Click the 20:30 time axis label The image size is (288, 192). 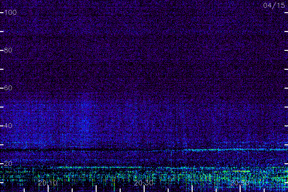pos(144,183)
